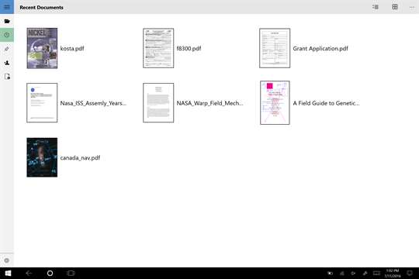Screen dimensions: 419x279
Task: Click the NASA_Warp_Field_Mech... file name
Action: (x=209, y=103)
